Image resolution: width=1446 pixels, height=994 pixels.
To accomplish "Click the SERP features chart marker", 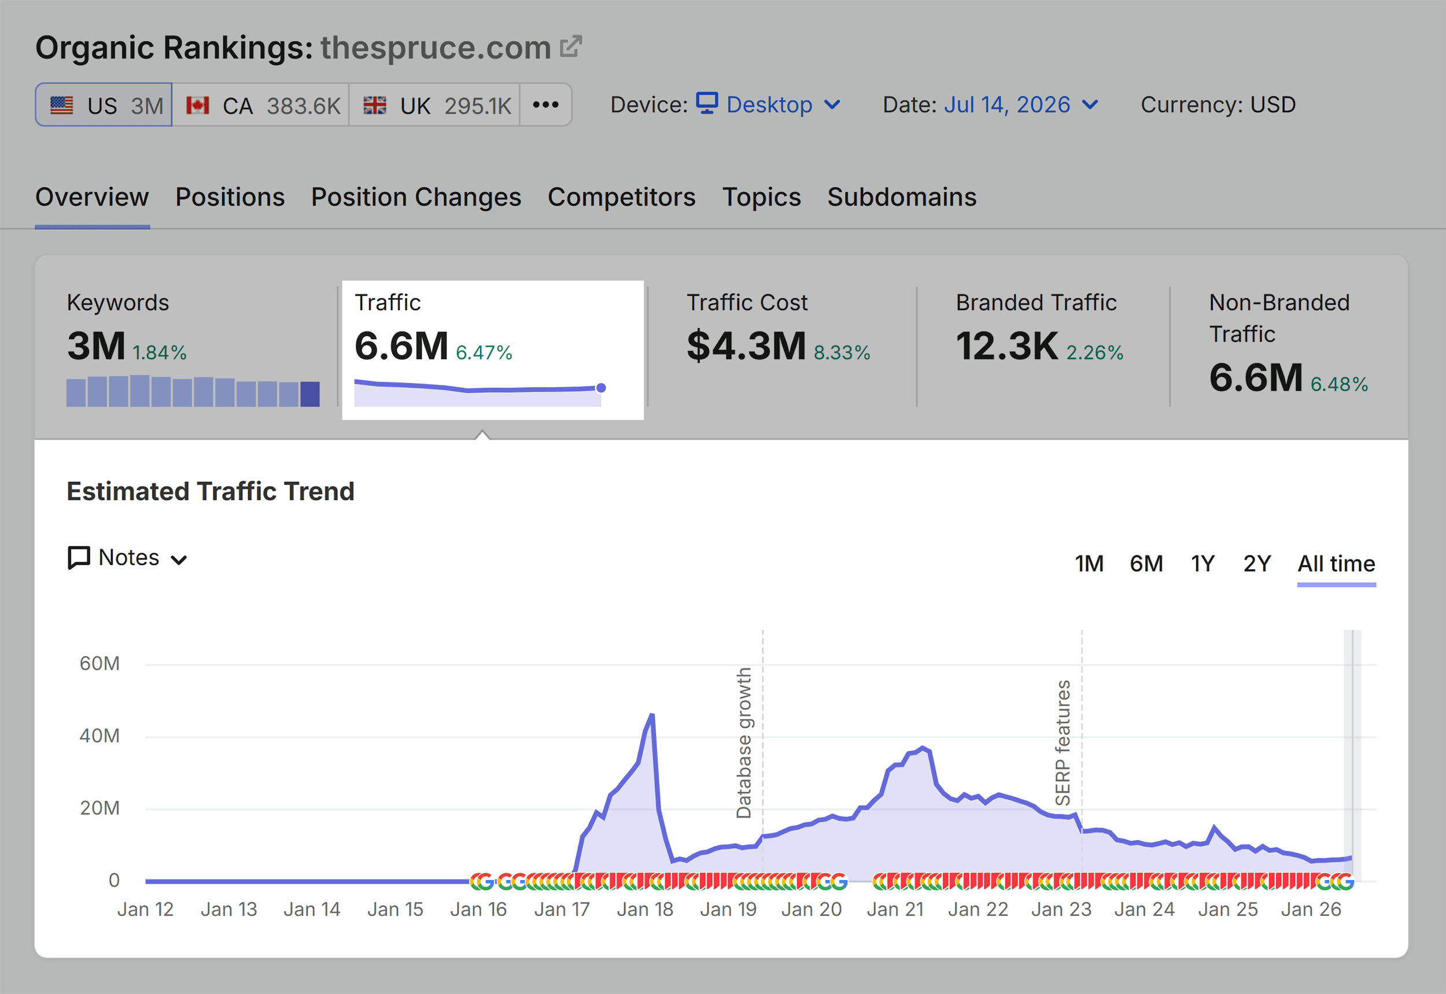I will pos(1063,742).
